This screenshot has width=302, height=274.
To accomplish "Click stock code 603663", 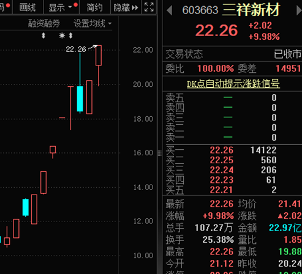I will click(200, 10).
